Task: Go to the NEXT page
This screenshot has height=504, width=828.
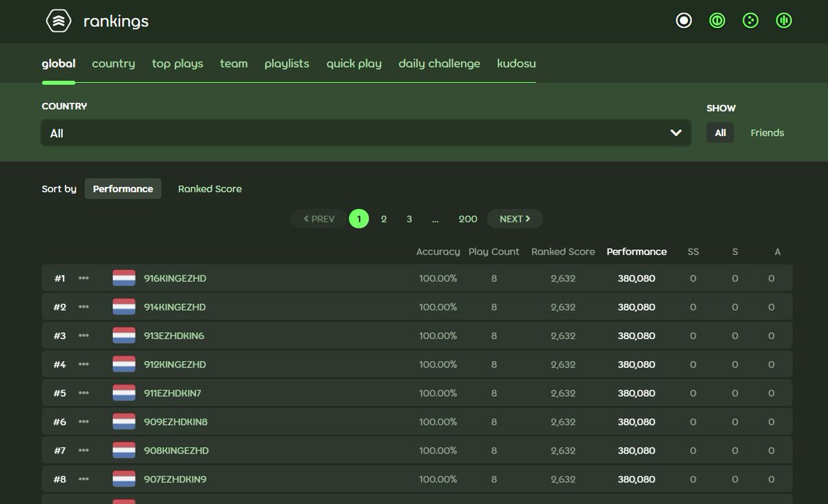Action: (515, 219)
